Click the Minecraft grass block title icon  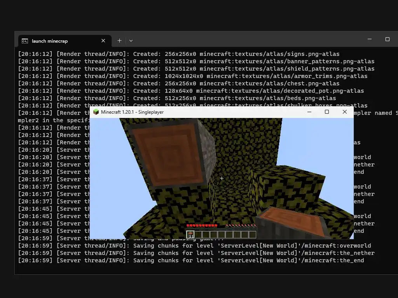[x=96, y=112]
